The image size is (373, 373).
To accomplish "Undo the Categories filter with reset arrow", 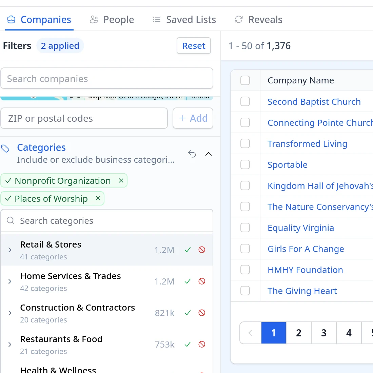I will click(x=192, y=154).
